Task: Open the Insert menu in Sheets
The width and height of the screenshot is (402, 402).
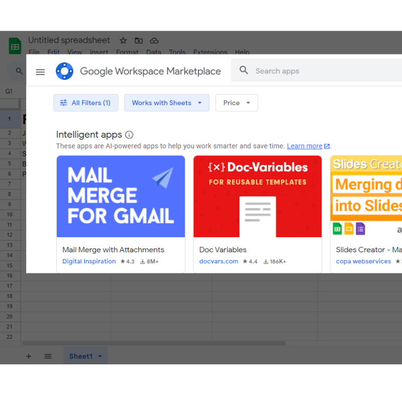Action: point(99,52)
